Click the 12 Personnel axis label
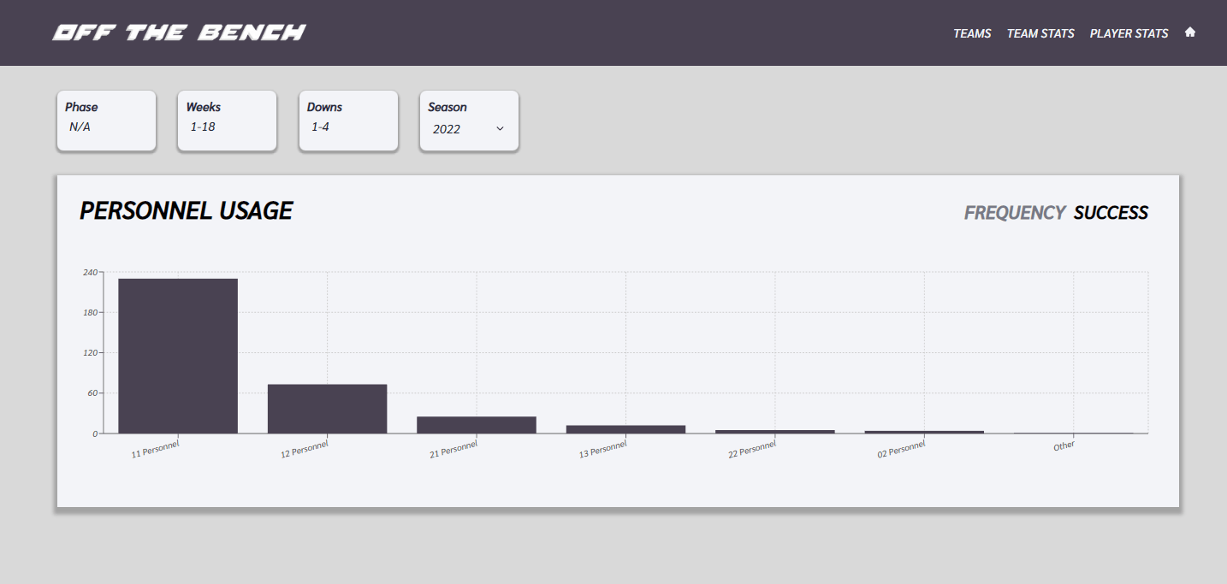1227x584 pixels. pos(304,450)
